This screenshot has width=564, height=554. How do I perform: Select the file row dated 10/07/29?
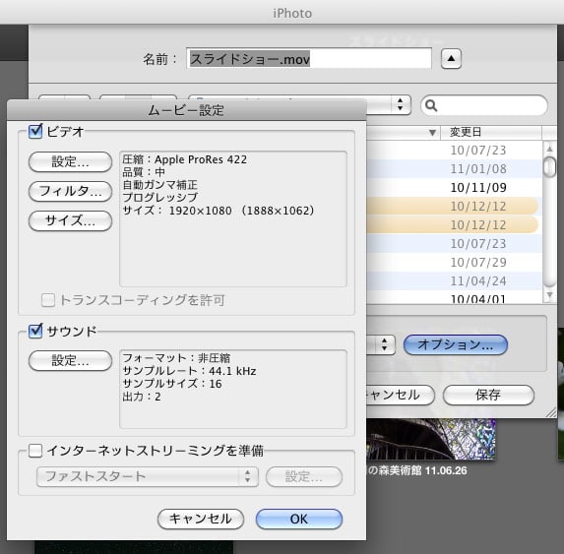point(454,262)
